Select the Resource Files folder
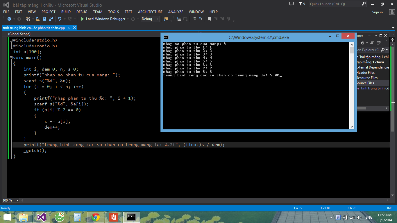Image resolution: width=397 pixels, height=223 pixels. tap(373, 78)
